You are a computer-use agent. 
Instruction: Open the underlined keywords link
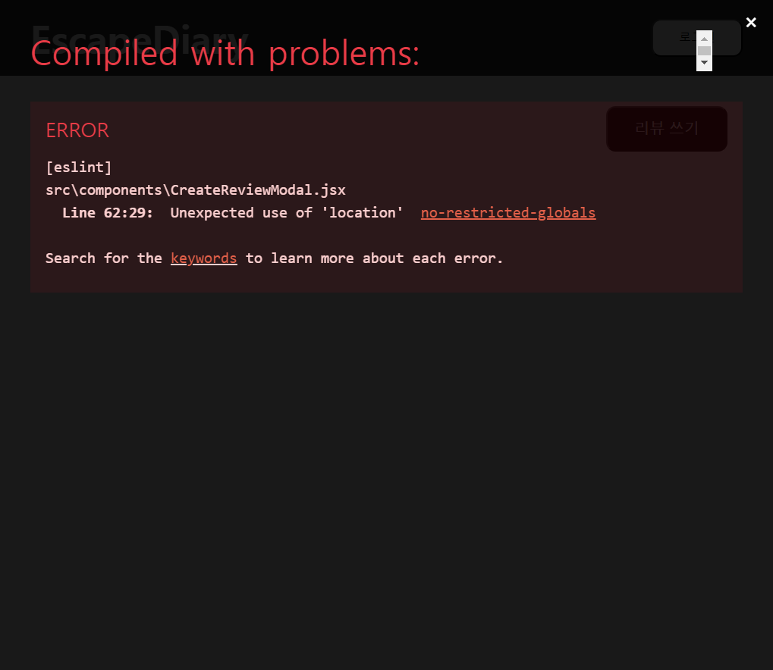pos(203,258)
